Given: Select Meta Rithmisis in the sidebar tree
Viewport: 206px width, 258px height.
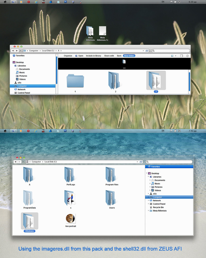Looking at the screenshot, I should click(x=158, y=211).
